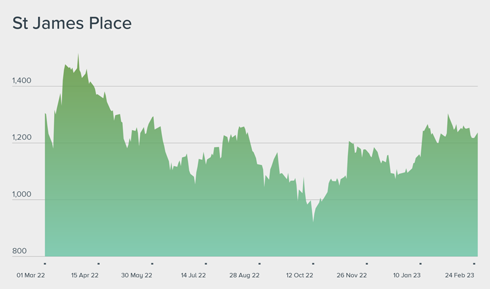Click the chart's first data point at left edge
Image resolution: width=490 pixels, height=289 pixels.
pyautogui.click(x=45, y=113)
